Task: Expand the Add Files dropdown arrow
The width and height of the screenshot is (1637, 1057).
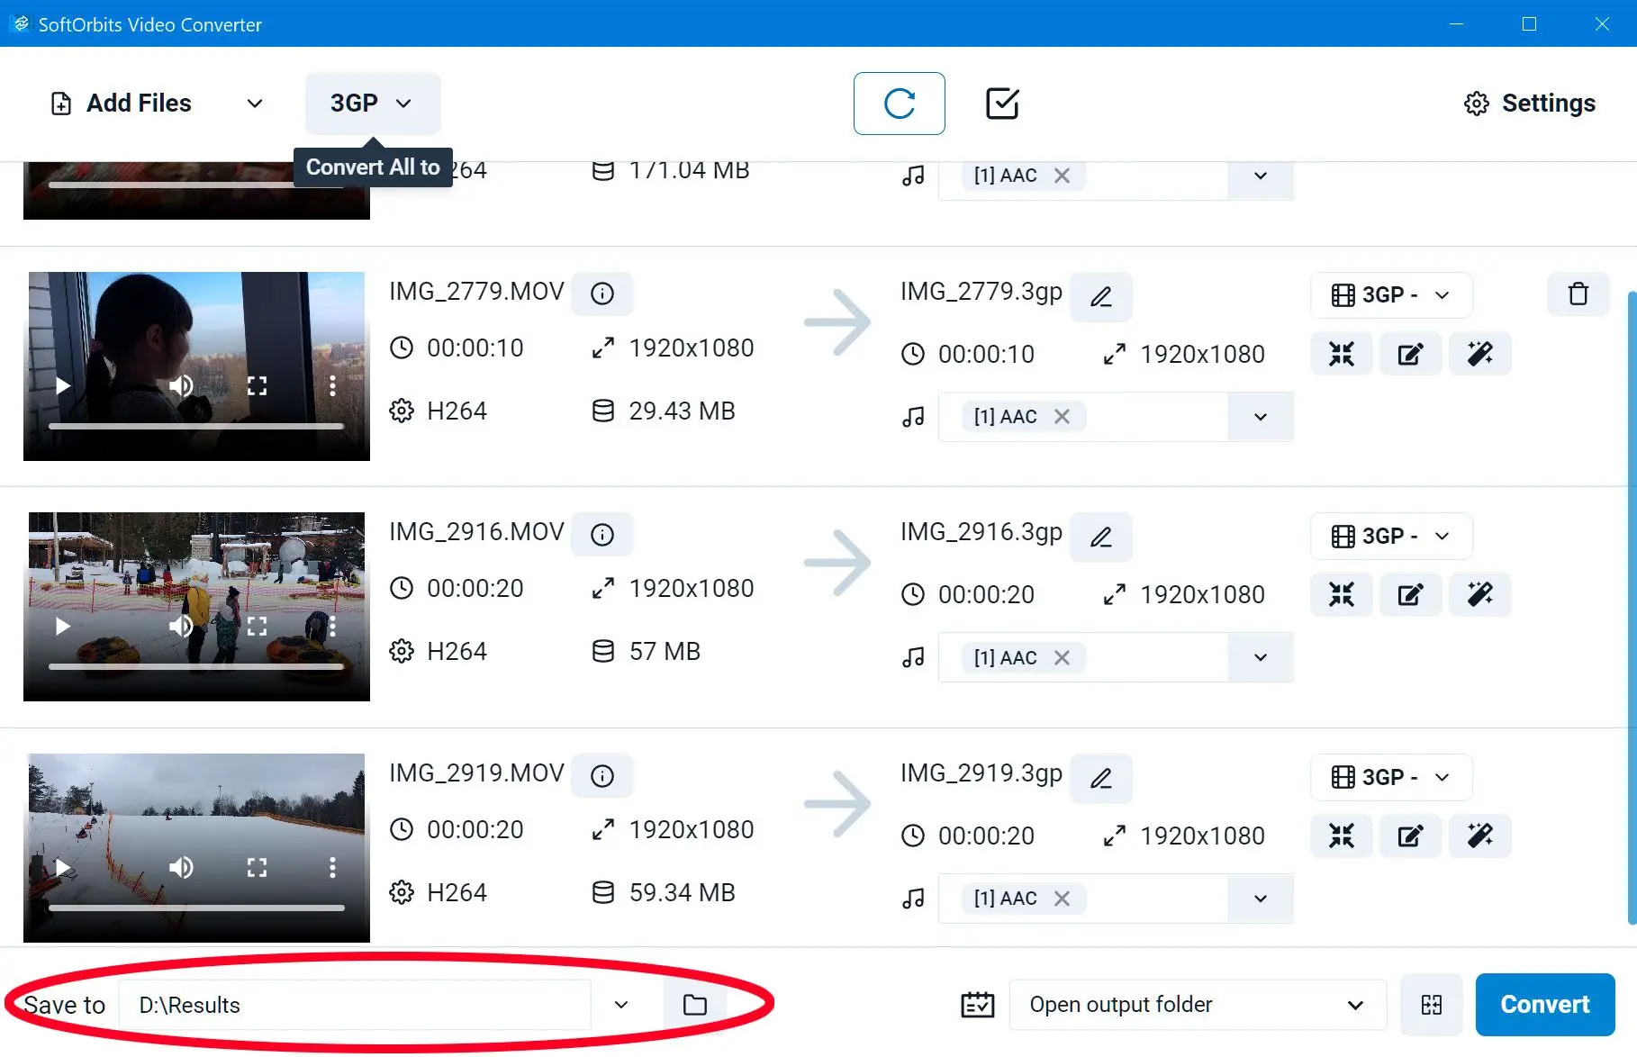Action: 255,104
